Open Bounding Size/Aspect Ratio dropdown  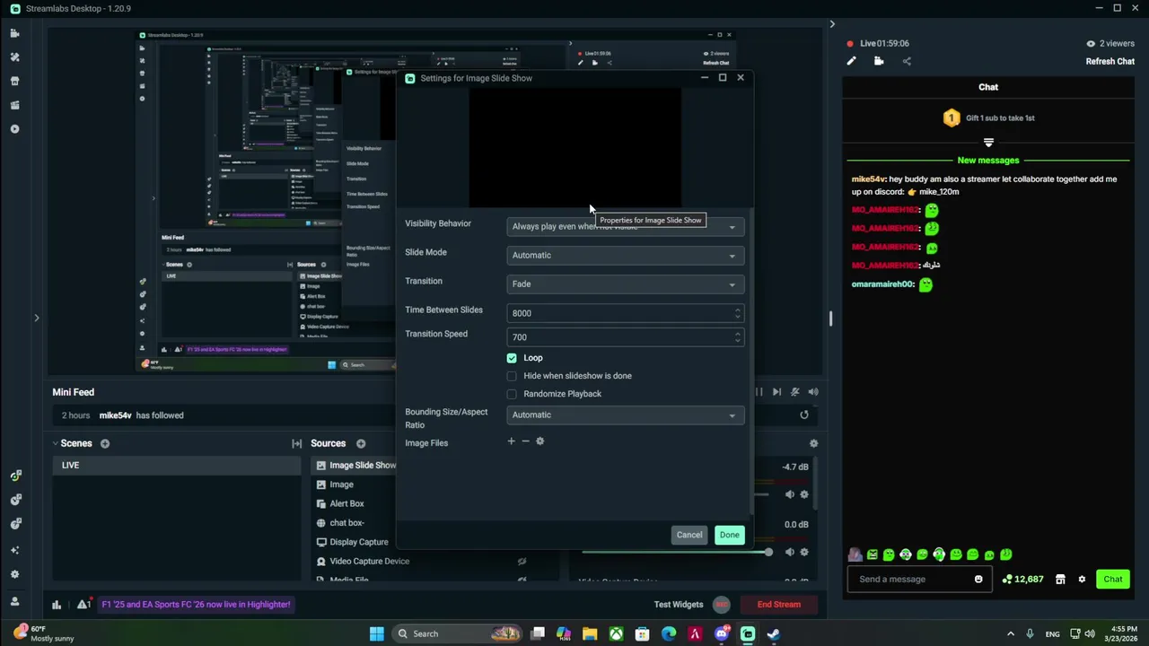625,415
